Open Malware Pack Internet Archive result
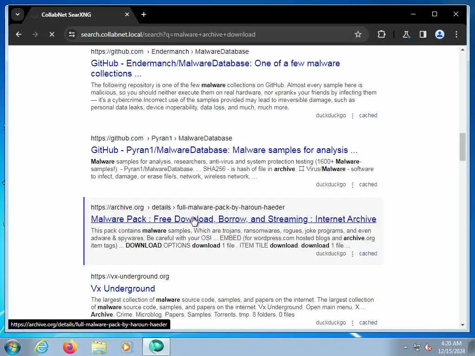This screenshot has height=356, width=475. tap(234, 219)
